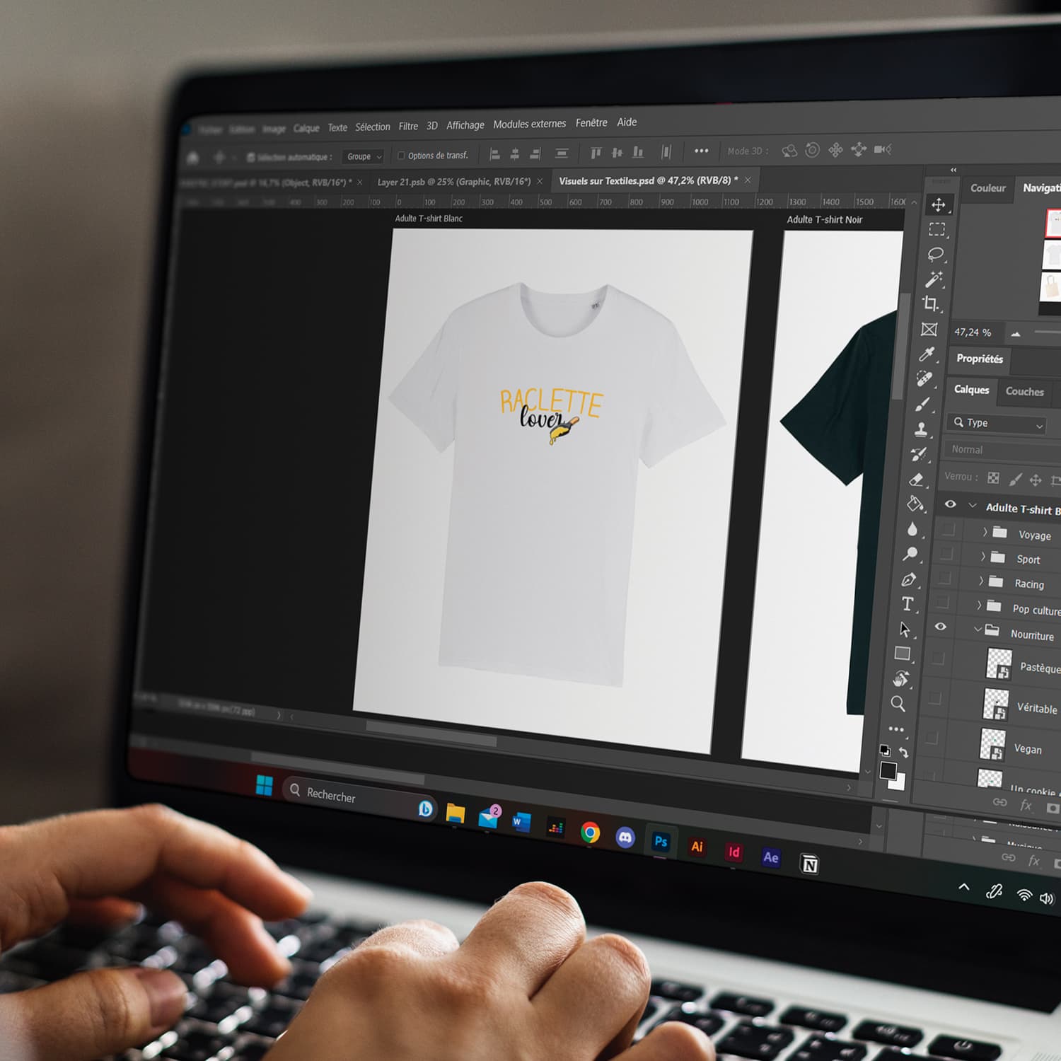This screenshot has width=1061, height=1061.
Task: Select the Rectangle shape tool
Action: coord(903,654)
